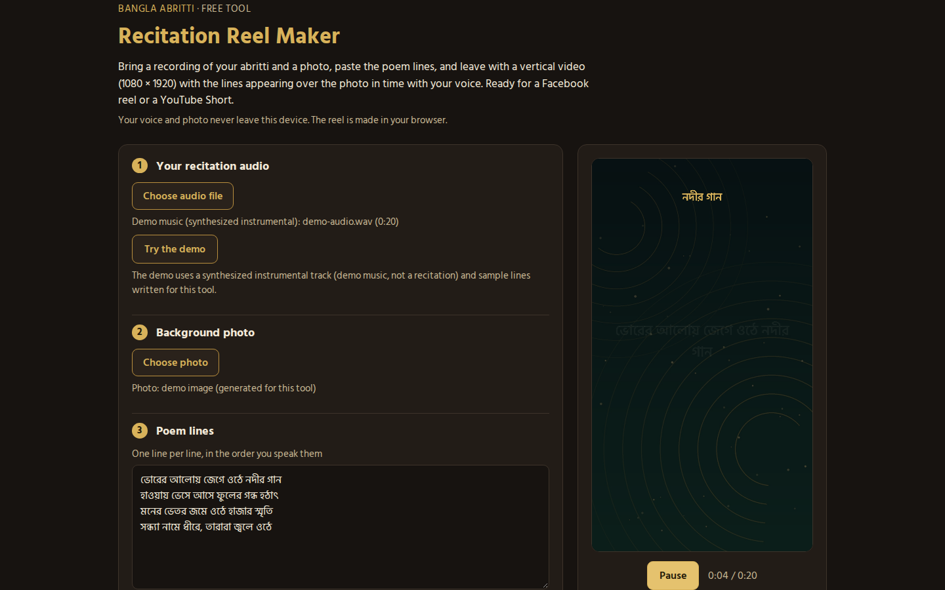945x590 pixels.
Task: Grab the textarea resize handle corner
Action: [x=544, y=584]
